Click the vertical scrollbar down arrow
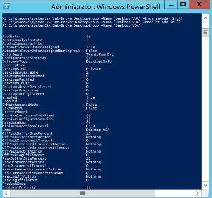 [x=206, y=185]
